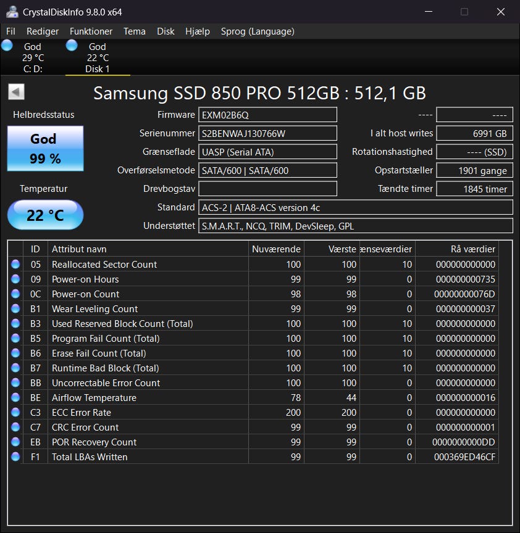Click the Rå værdier column header
This screenshot has width=520, height=533.
click(456, 249)
